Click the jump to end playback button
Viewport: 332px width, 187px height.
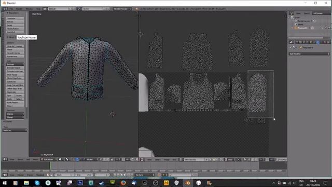[132, 175]
